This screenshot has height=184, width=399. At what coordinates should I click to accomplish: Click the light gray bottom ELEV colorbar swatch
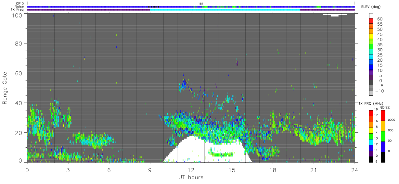click(371, 93)
